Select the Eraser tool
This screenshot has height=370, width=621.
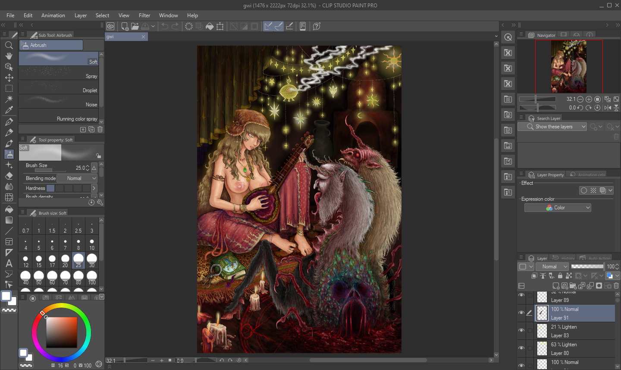(x=9, y=176)
